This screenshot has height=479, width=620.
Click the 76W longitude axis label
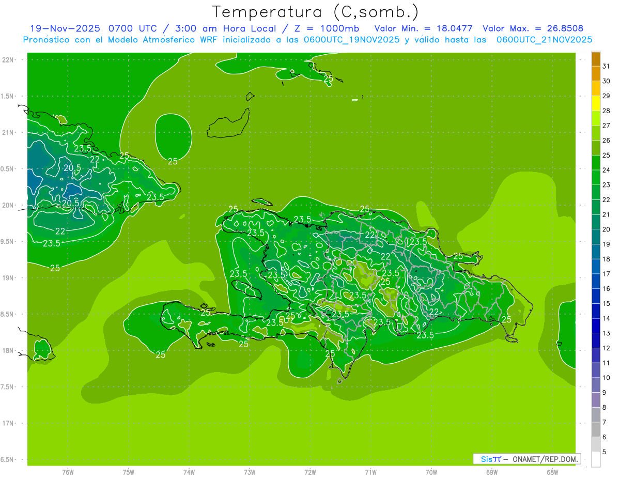68,472
